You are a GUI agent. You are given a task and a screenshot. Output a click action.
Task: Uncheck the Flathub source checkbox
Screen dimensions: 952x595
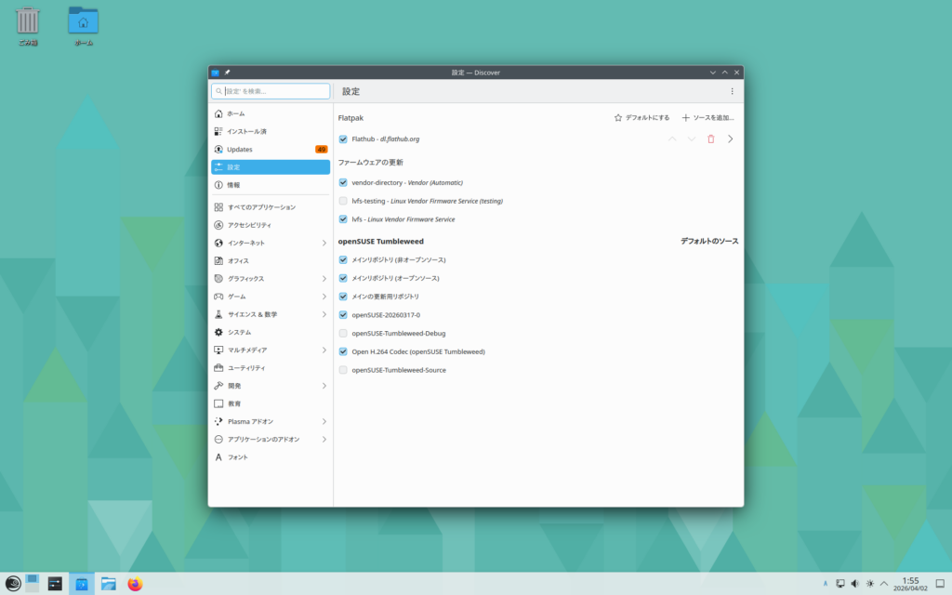pos(343,139)
